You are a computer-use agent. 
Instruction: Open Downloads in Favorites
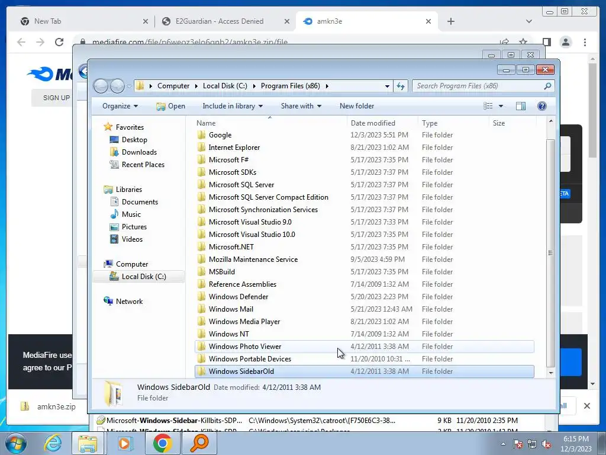click(x=139, y=152)
